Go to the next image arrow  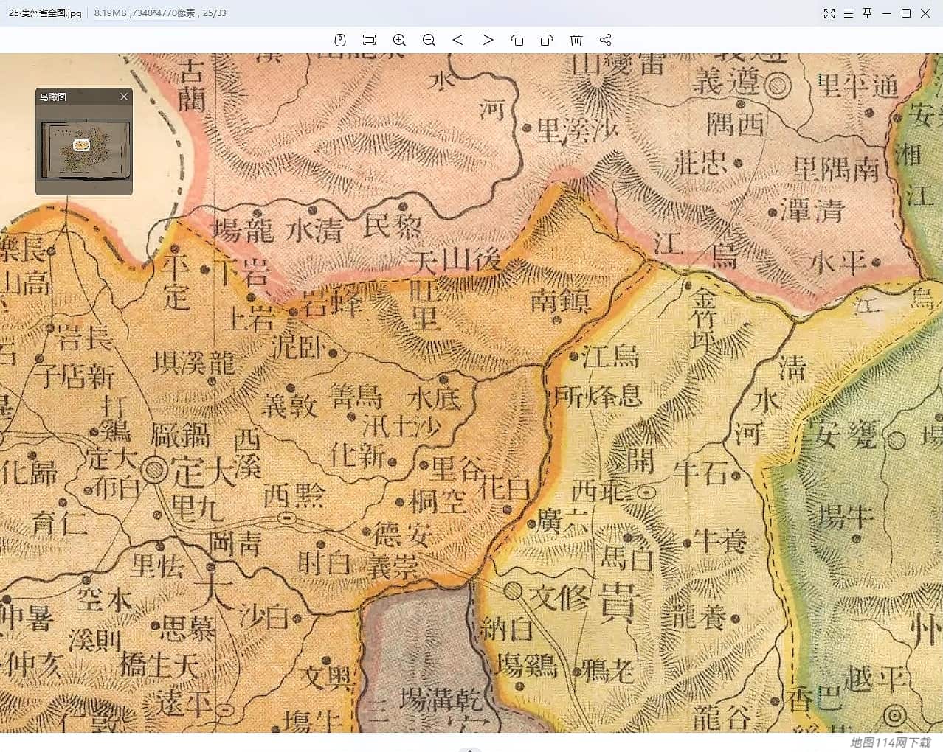click(x=488, y=40)
